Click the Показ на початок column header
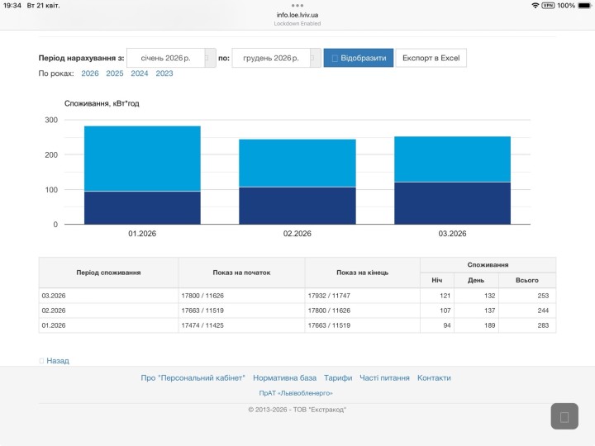 241,273
